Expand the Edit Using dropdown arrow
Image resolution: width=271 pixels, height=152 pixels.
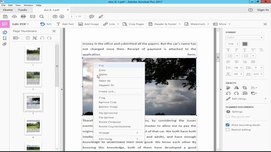(x=265, y=99)
